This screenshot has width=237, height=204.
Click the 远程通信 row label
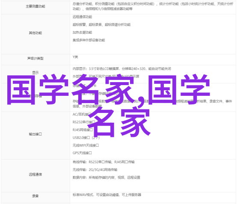pyautogui.click(x=36, y=174)
